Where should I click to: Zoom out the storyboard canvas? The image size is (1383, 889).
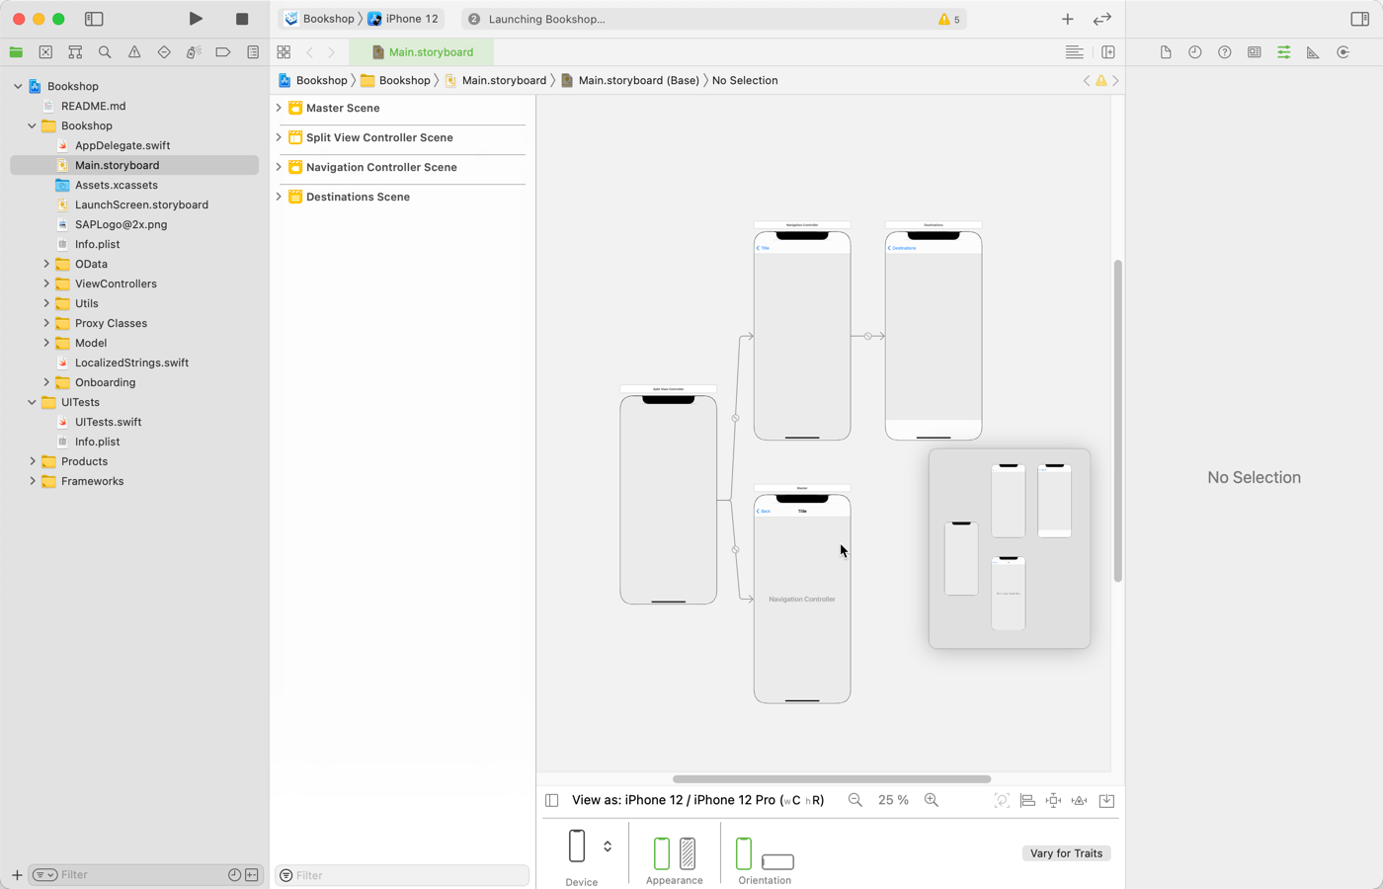point(855,800)
